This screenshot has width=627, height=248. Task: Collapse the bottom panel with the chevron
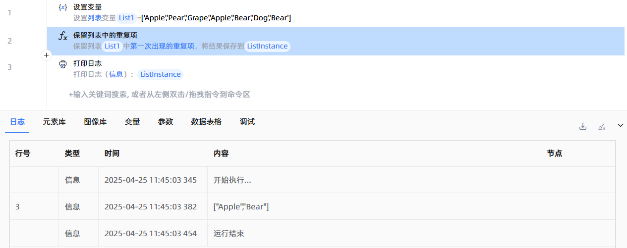tap(620, 126)
